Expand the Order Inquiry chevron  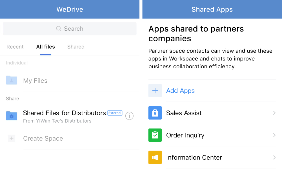coord(274,135)
